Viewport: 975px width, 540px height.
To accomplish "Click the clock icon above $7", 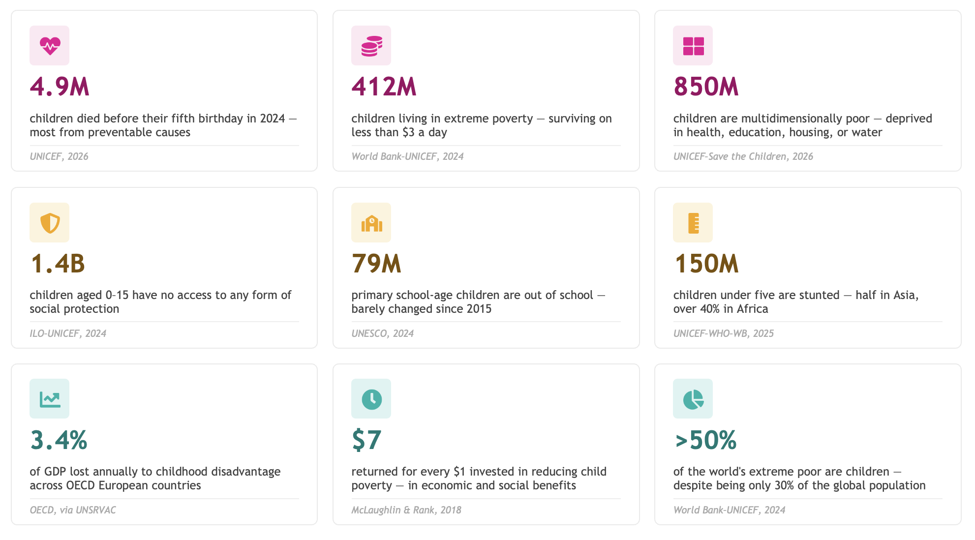I will (371, 399).
